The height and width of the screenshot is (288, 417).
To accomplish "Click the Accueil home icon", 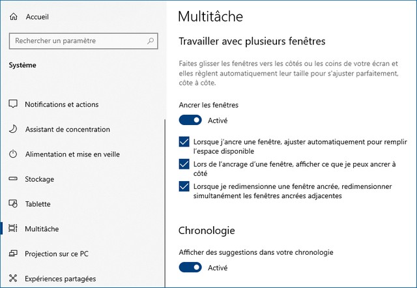I will click(x=14, y=16).
